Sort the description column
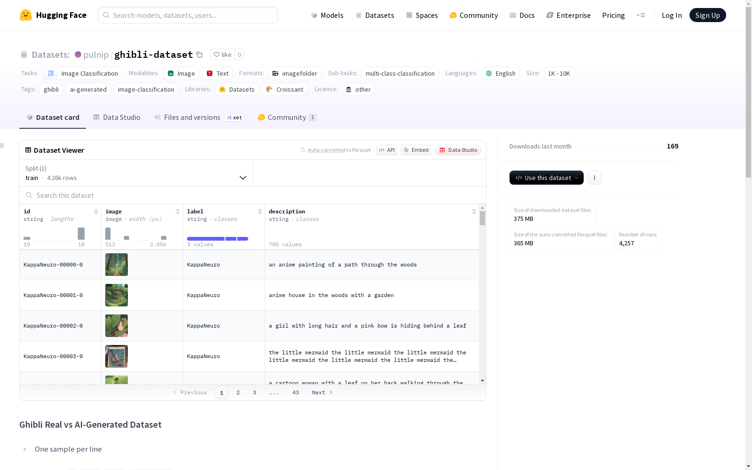The height and width of the screenshot is (470, 752). (x=474, y=211)
